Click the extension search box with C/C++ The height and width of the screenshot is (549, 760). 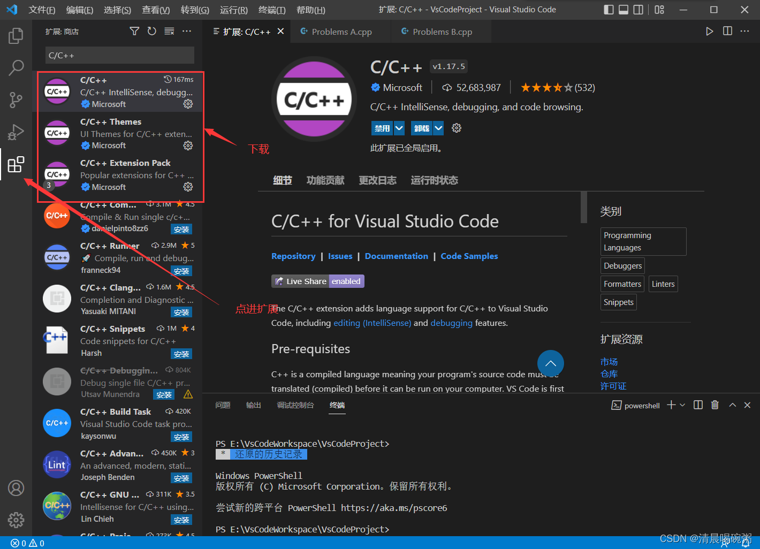click(x=120, y=55)
